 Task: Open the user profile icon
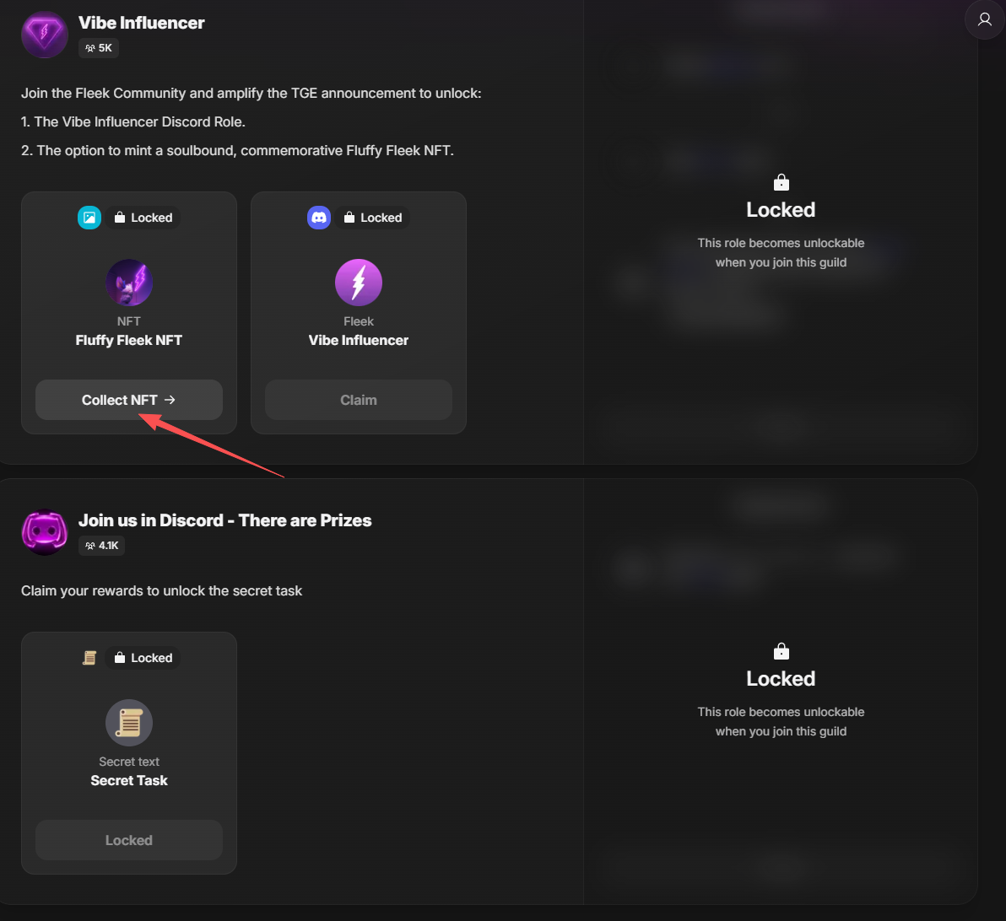(984, 20)
